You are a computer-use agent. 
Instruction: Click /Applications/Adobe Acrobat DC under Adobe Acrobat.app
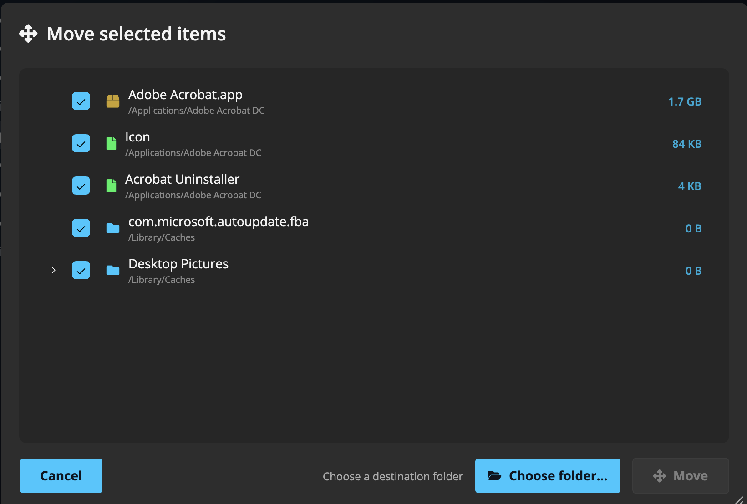click(196, 111)
